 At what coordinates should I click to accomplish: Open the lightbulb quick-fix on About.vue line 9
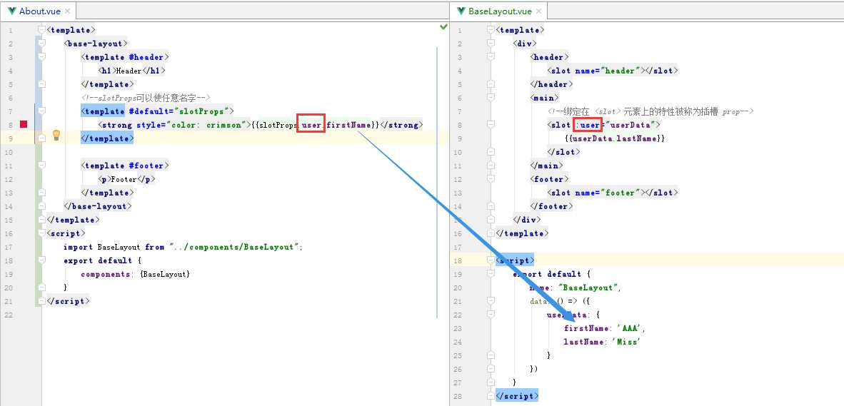56,135
